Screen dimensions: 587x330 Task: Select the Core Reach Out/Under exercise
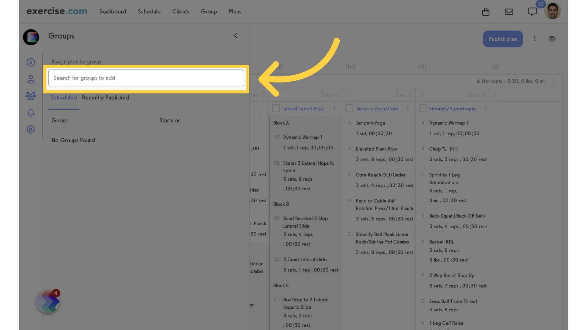click(x=381, y=175)
